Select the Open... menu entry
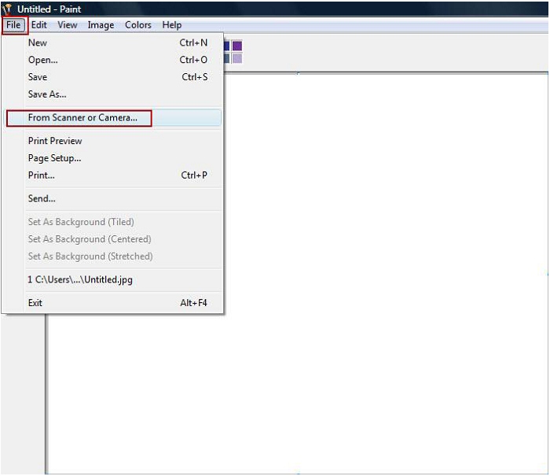This screenshot has height=476, width=550. (43, 60)
